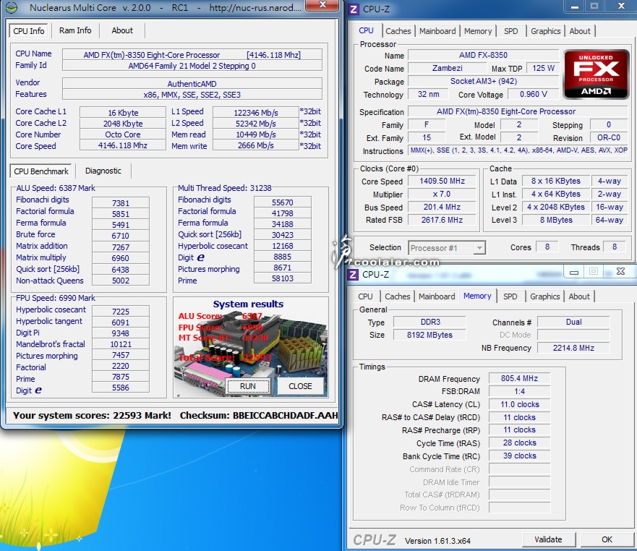This screenshot has height=551, width=637.
Task: Click the CPU Name field showing FX-8350
Action: pos(192,55)
